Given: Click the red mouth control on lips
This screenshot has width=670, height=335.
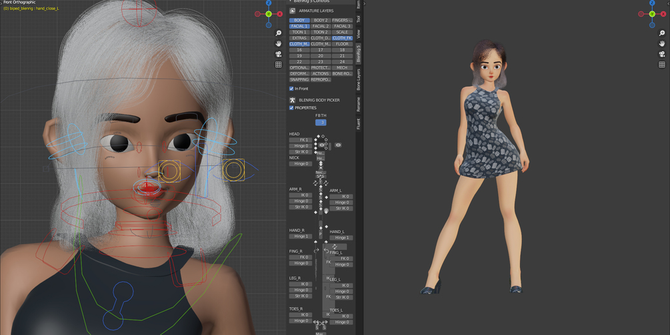Looking at the screenshot, I should [147, 187].
